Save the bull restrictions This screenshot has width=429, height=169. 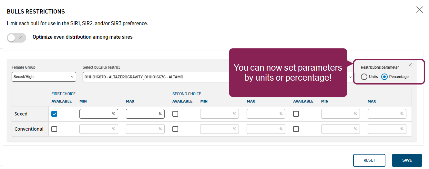tap(407, 160)
